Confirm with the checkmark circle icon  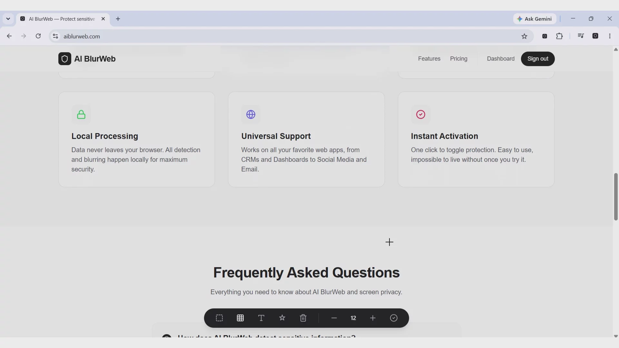coord(394,318)
